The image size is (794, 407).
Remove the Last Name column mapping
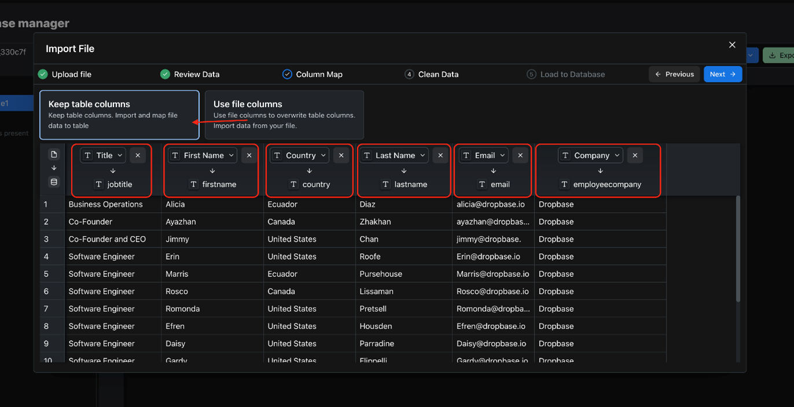coord(440,156)
